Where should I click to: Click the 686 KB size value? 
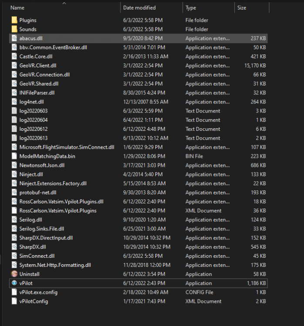pyautogui.click(x=258, y=165)
